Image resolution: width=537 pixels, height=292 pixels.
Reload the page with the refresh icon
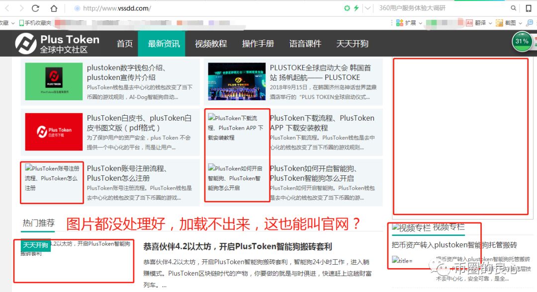36,8
